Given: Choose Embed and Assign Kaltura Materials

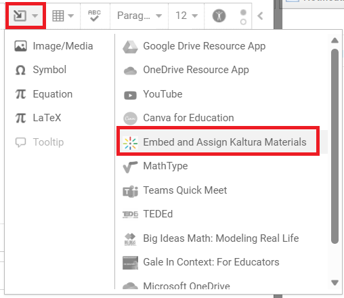Looking at the screenshot, I should (218, 142).
